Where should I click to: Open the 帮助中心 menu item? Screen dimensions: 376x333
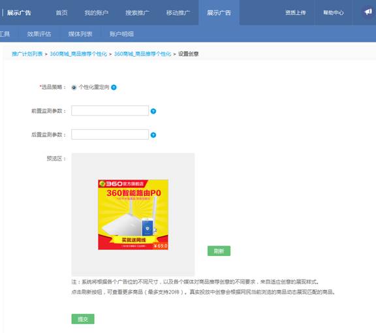click(x=334, y=12)
